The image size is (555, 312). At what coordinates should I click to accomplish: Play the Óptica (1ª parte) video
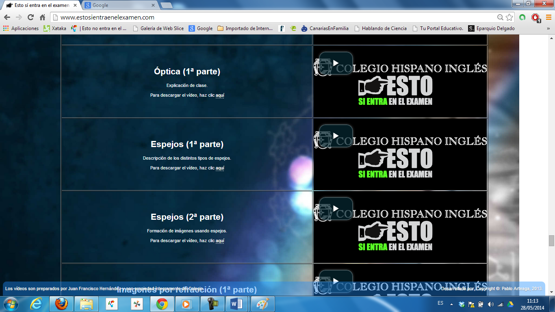point(336,63)
